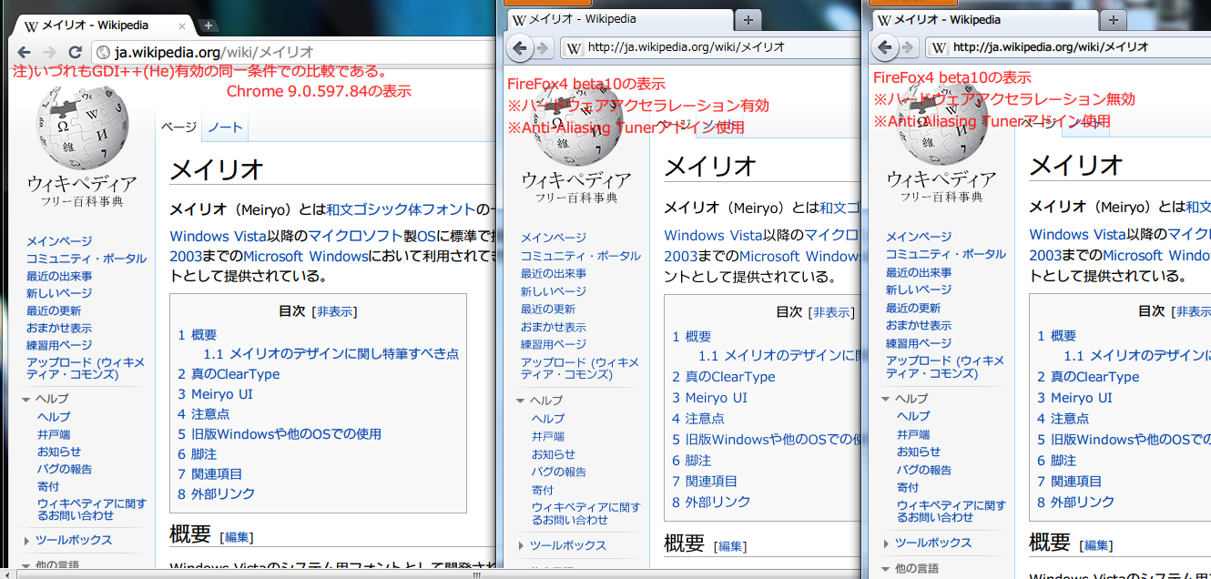Viewport: 1211px width, 579px height.
Task: Open 7 関連項目 in right Firefox contents
Action: (1070, 481)
